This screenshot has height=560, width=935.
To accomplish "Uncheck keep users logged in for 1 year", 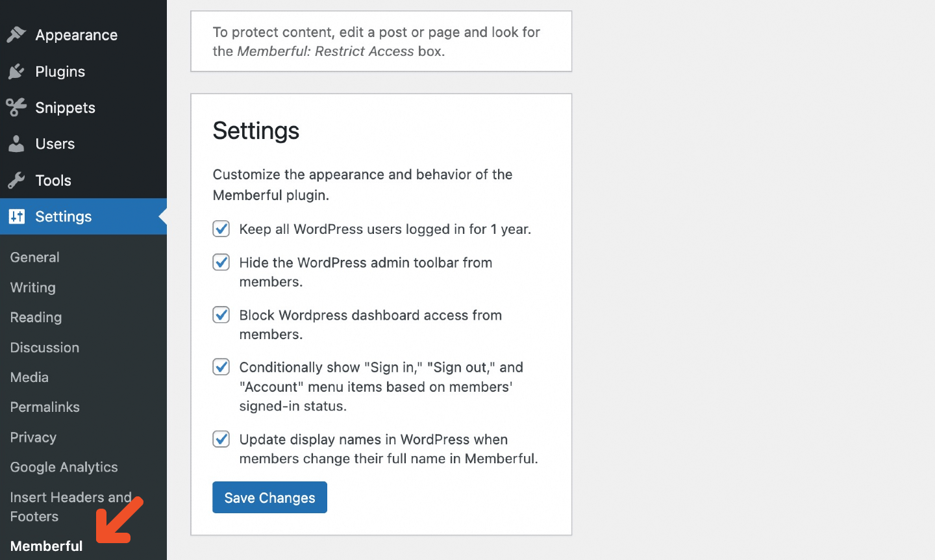I will click(x=221, y=229).
